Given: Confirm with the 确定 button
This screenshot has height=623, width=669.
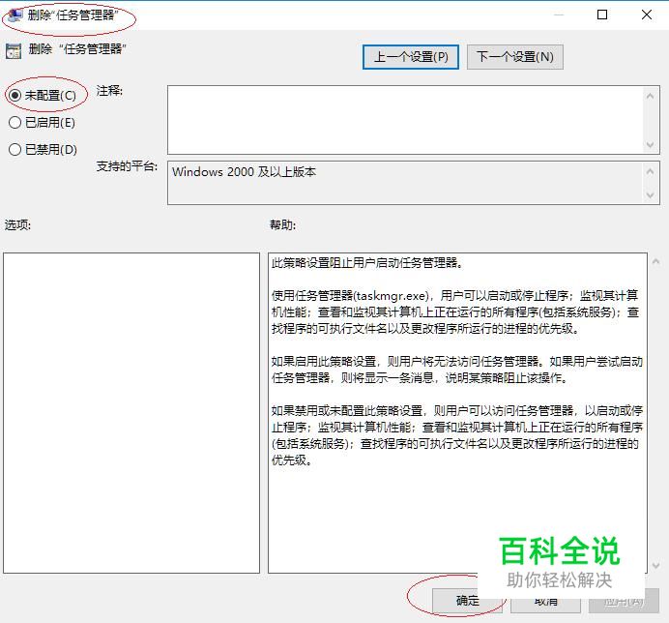Looking at the screenshot, I should click(467, 601).
